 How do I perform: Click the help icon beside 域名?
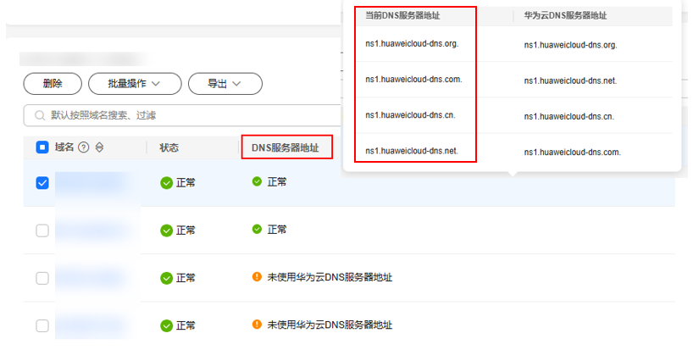84,147
